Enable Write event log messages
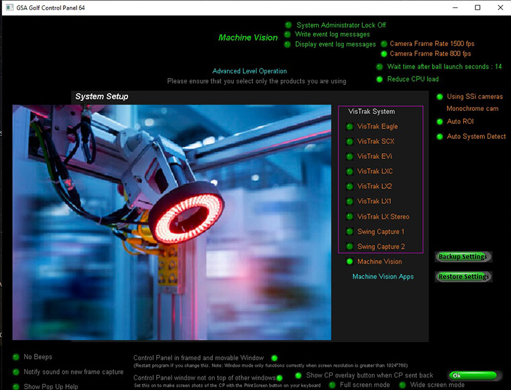511x390 pixels. click(288, 34)
